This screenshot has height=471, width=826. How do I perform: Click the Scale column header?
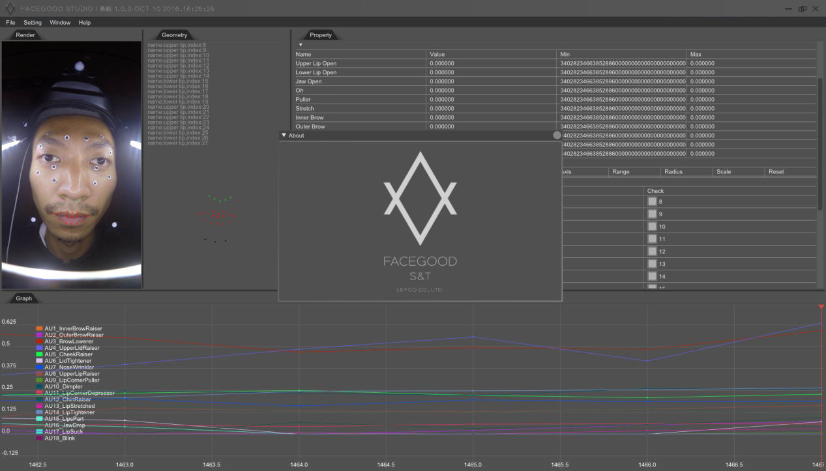[x=738, y=172]
